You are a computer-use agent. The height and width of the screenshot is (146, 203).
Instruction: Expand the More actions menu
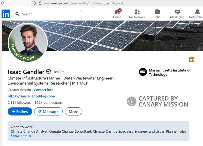(73, 111)
